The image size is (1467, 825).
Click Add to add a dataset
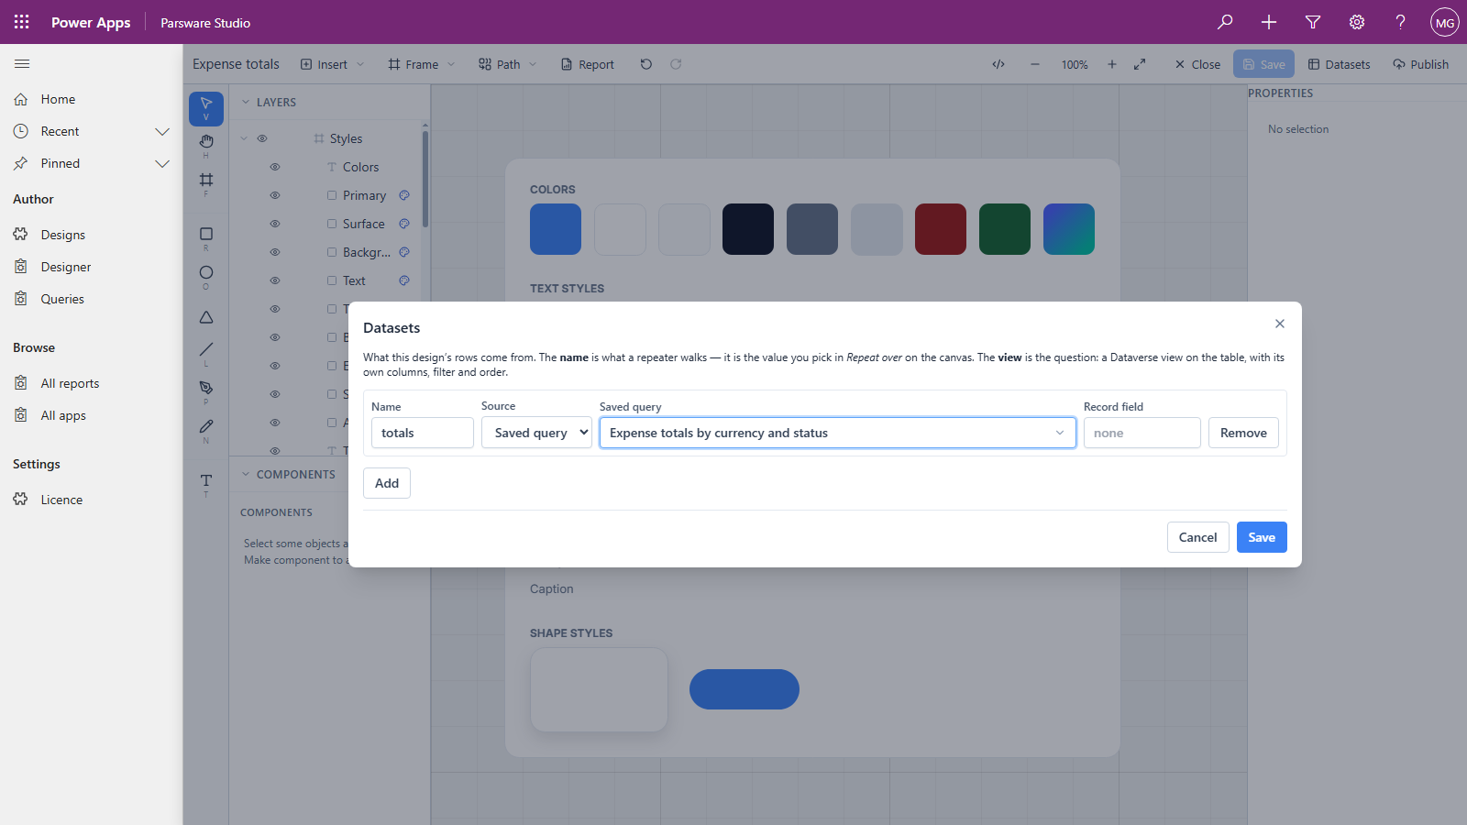click(387, 483)
